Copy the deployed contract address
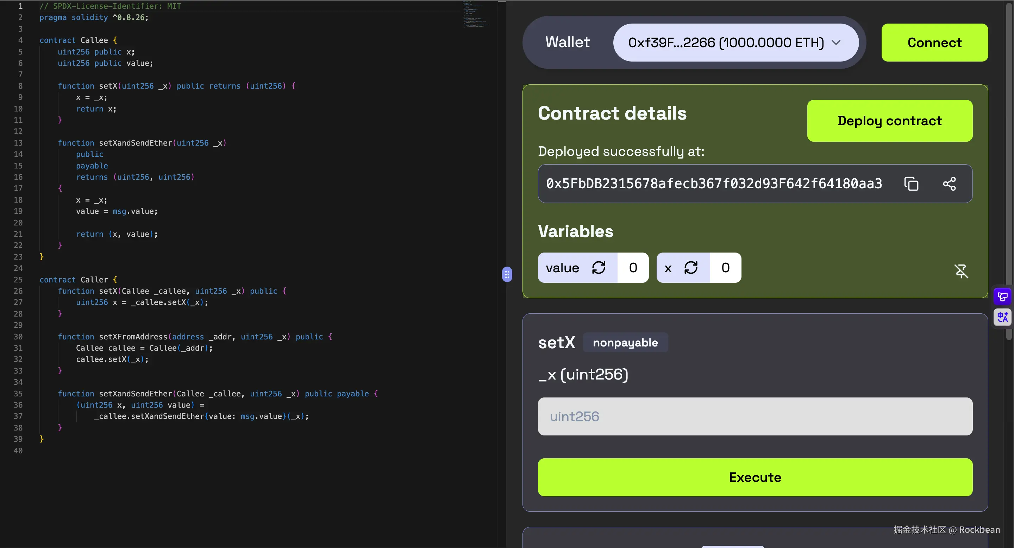Image resolution: width=1014 pixels, height=548 pixels. 911,184
